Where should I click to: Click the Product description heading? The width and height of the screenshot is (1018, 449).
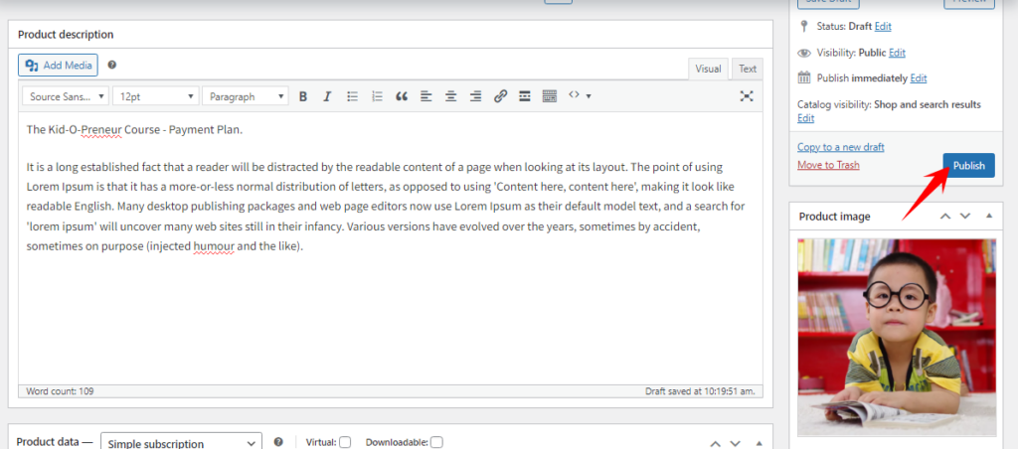66,35
